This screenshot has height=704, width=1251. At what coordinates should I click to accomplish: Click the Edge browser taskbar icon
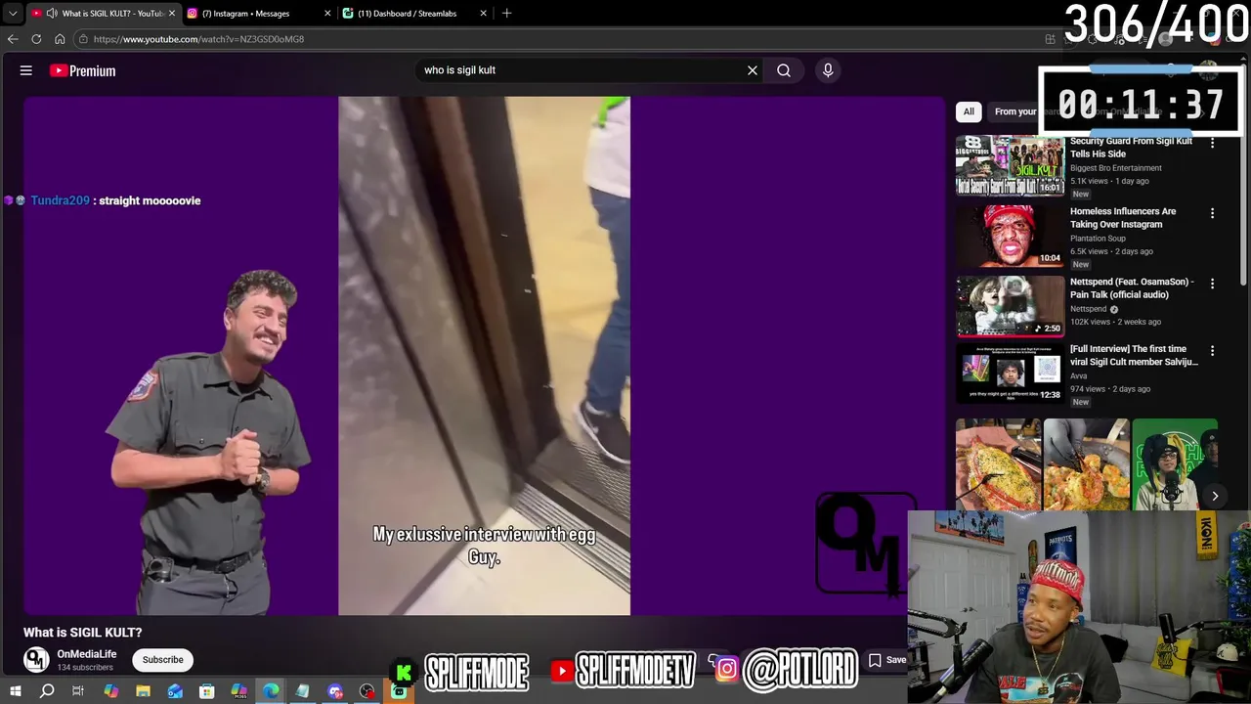(x=271, y=691)
